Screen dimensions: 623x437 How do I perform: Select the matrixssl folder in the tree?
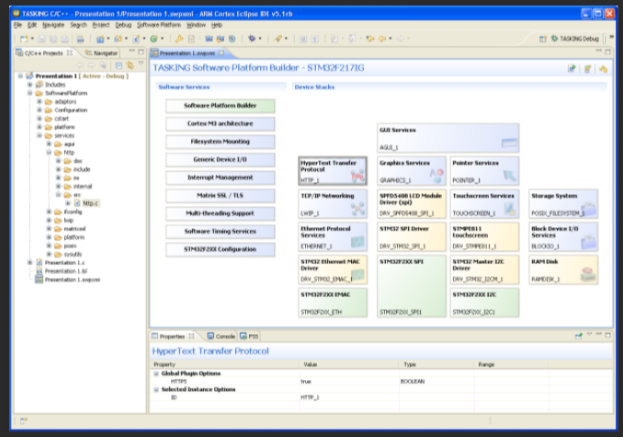pos(74,229)
